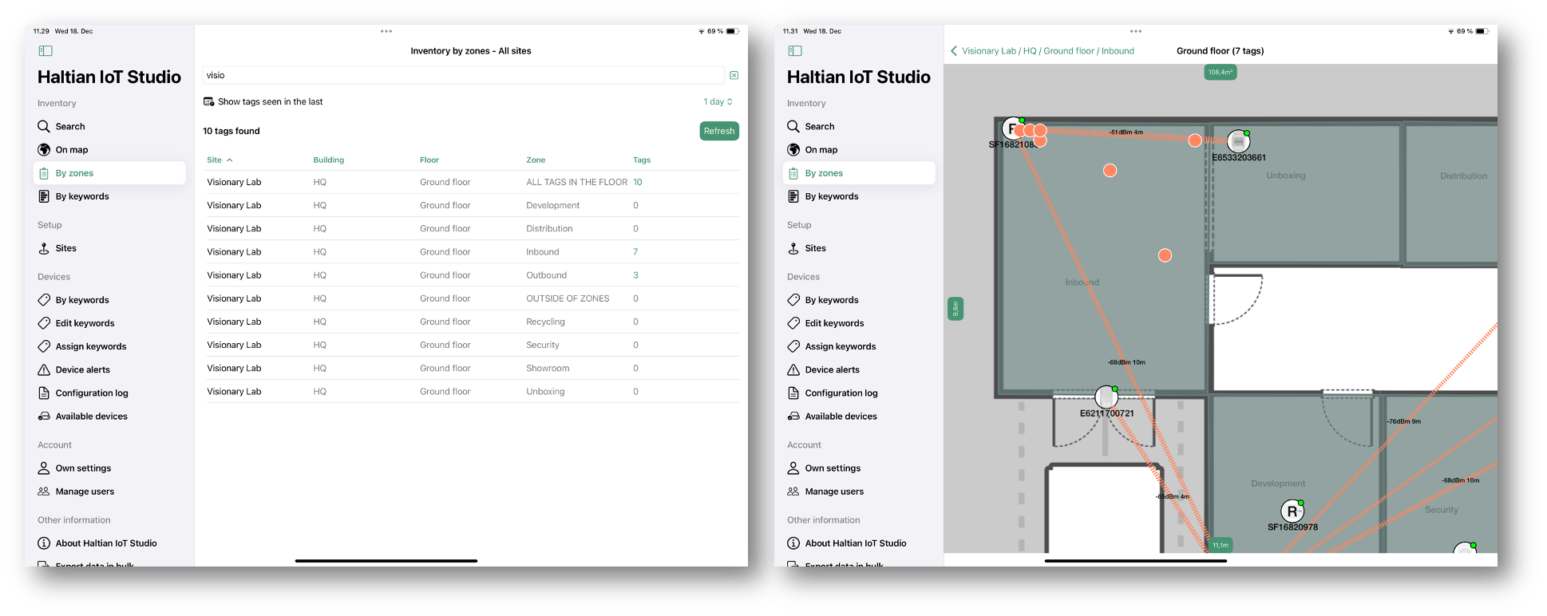Image resolution: width=1547 pixels, height=616 pixels.
Task: Select device marker E6211700721 on map
Action: [x=1106, y=397]
